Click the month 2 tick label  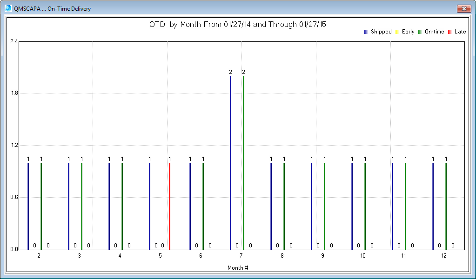tap(39, 256)
